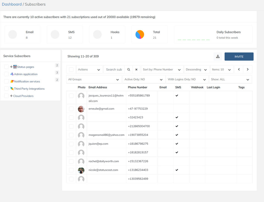Open the Admin application link

tap(26, 74)
